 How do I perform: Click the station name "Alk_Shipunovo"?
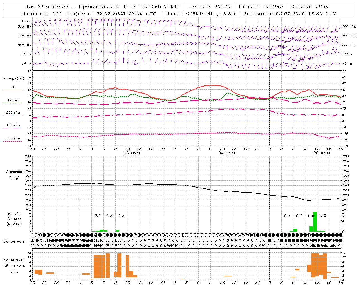[x=46, y=7]
